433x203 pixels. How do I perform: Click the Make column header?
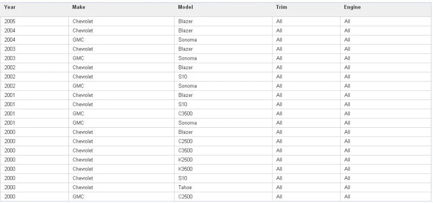pyautogui.click(x=78, y=8)
